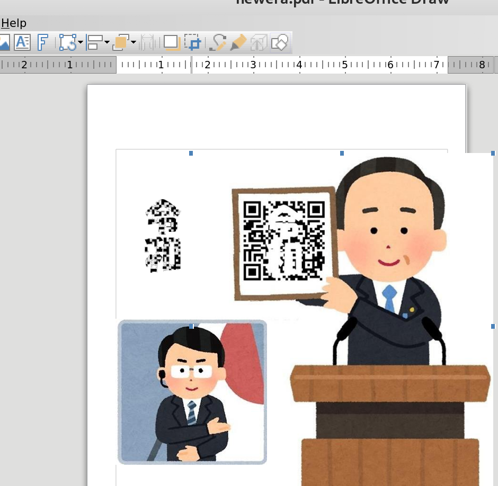Image resolution: width=498 pixels, height=486 pixels.
Task: Click the top-left selection handle
Action: click(191, 154)
